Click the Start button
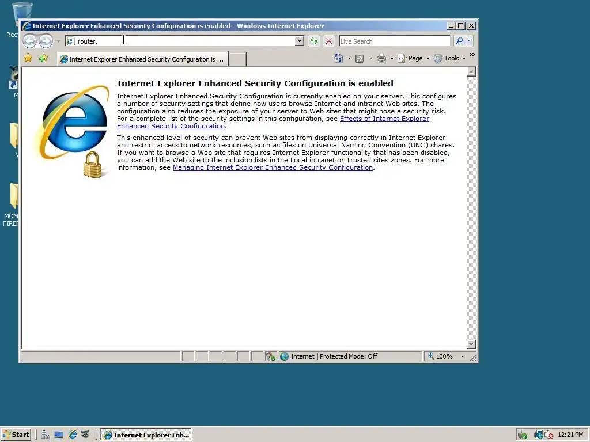The width and height of the screenshot is (590, 442). (x=16, y=435)
